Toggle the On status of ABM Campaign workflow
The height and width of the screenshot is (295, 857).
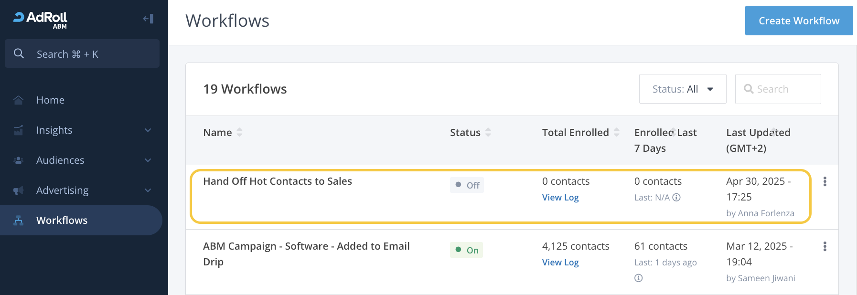[x=466, y=250]
